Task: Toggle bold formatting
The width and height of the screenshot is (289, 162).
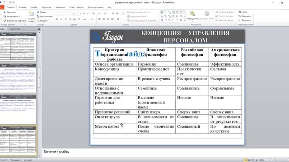Action: (x=57, y=19)
